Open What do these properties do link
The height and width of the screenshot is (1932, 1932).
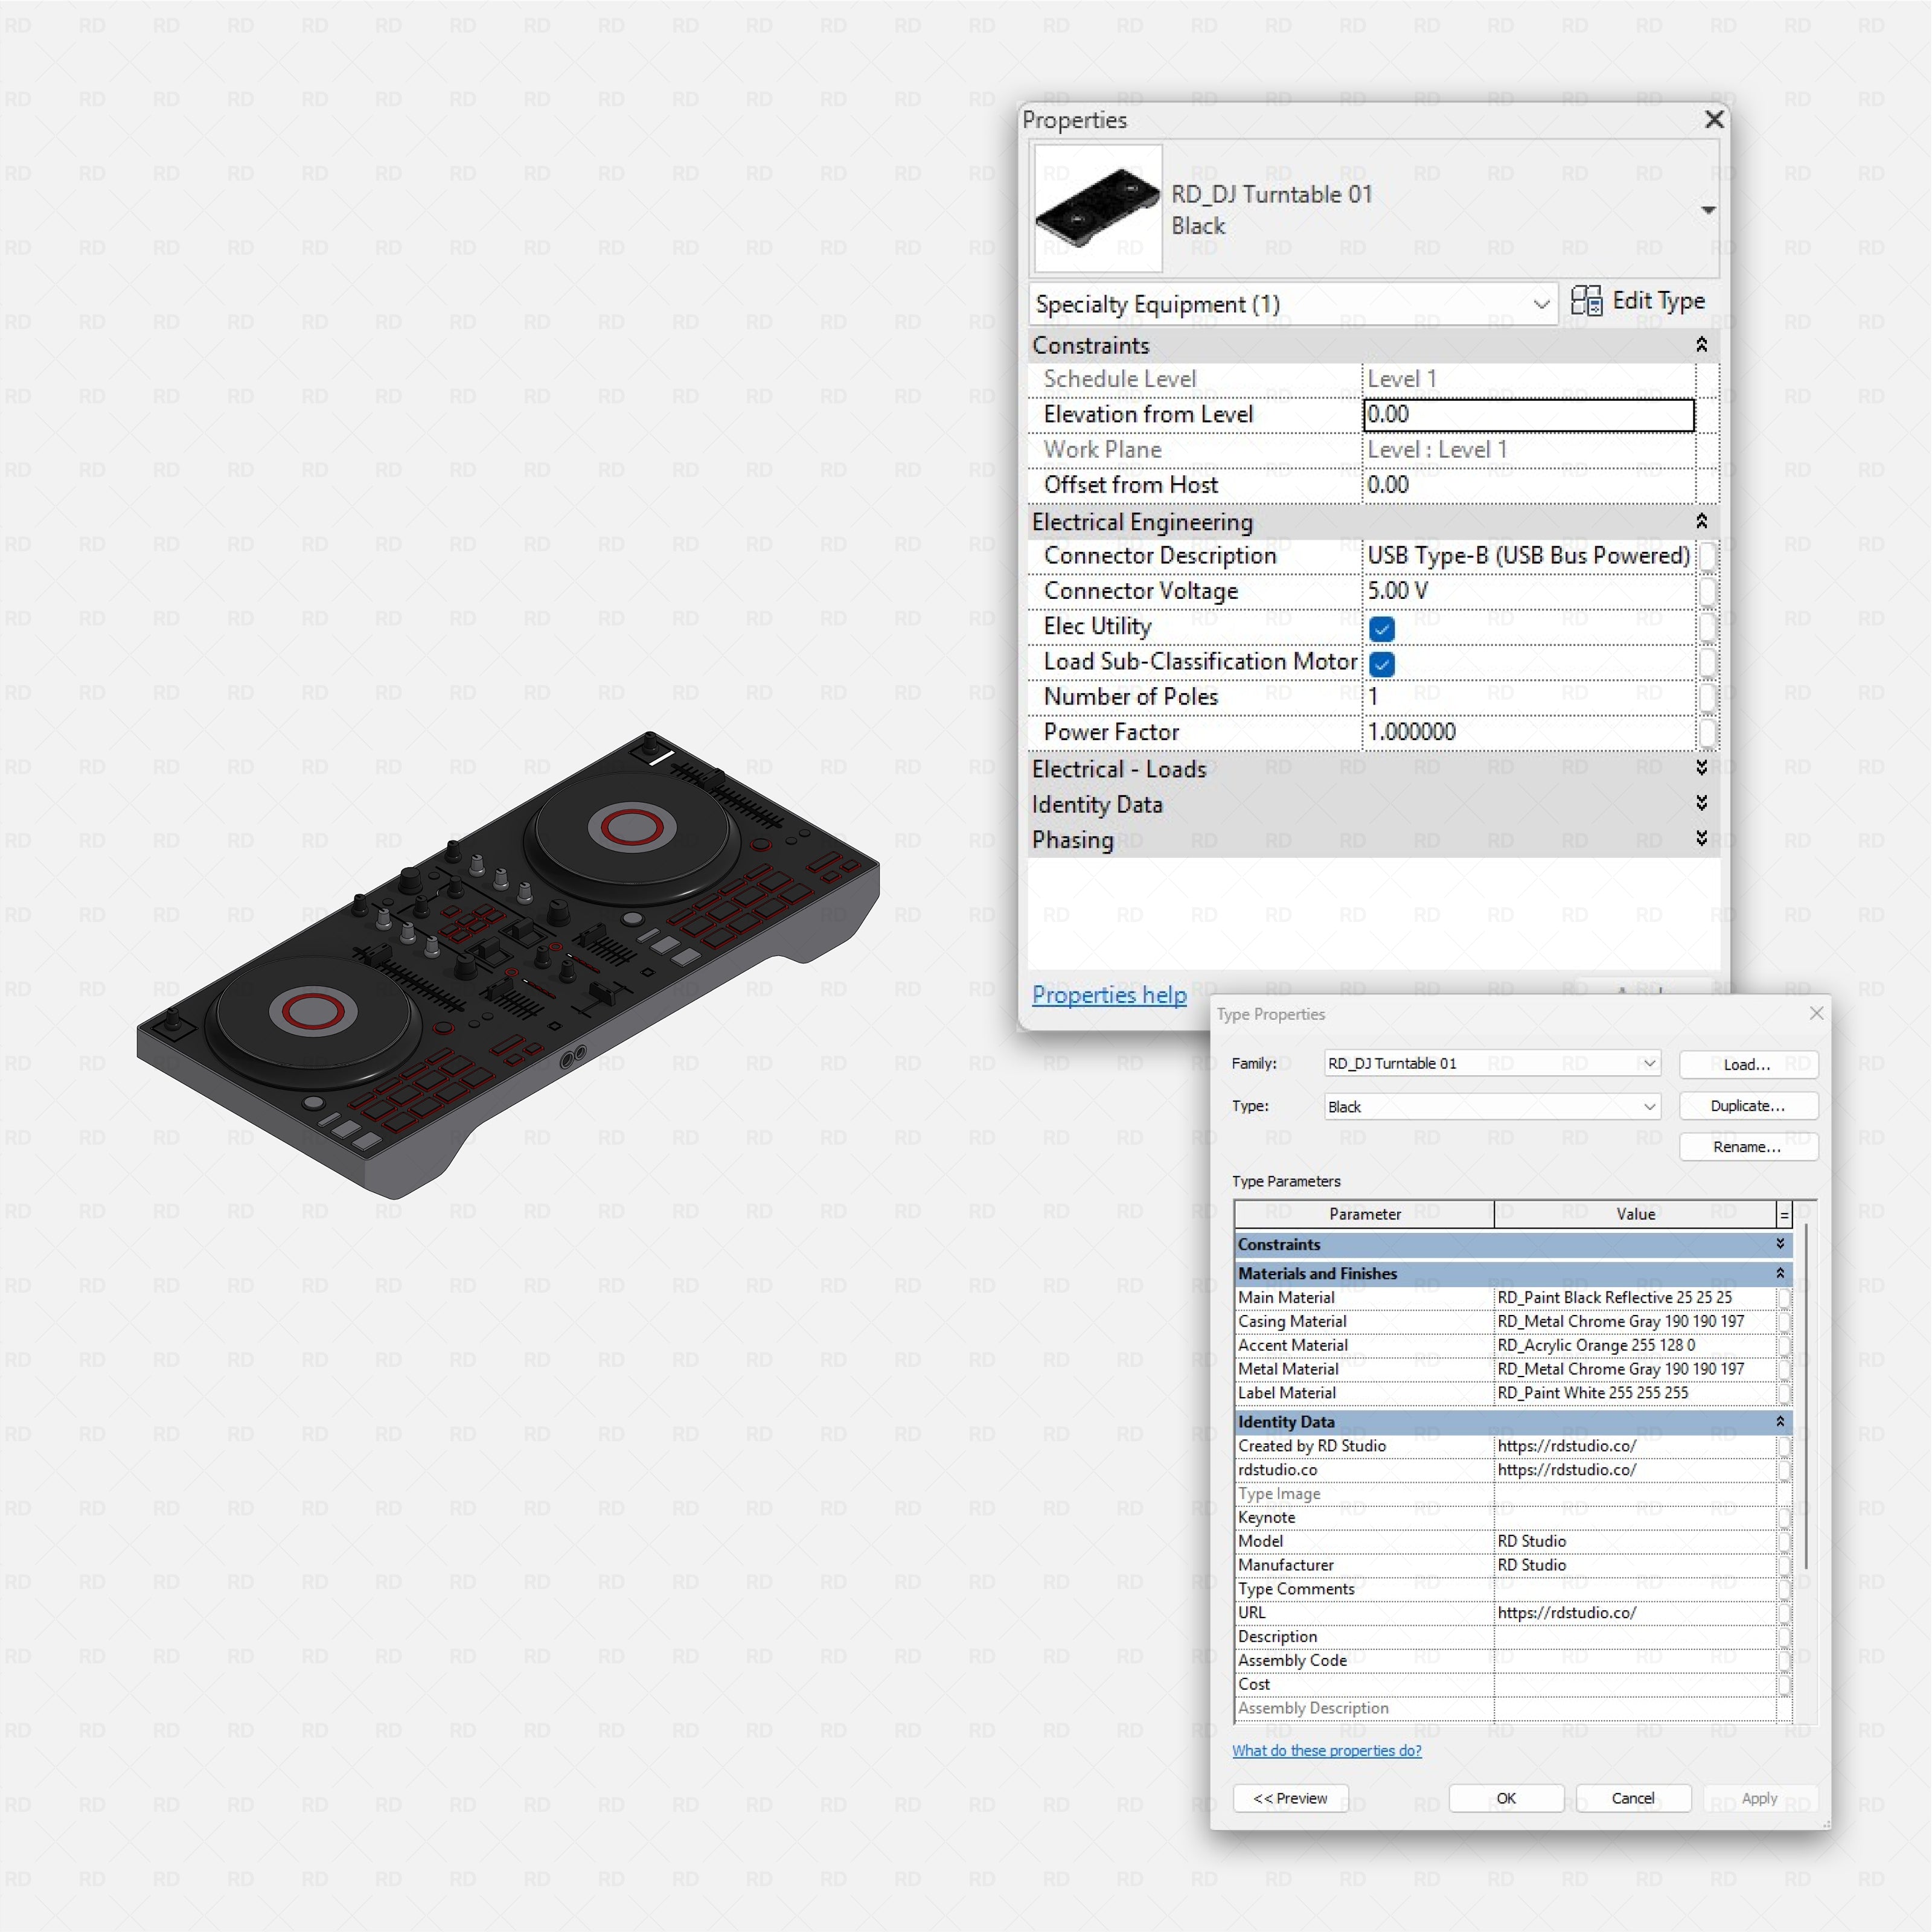(x=1326, y=1750)
